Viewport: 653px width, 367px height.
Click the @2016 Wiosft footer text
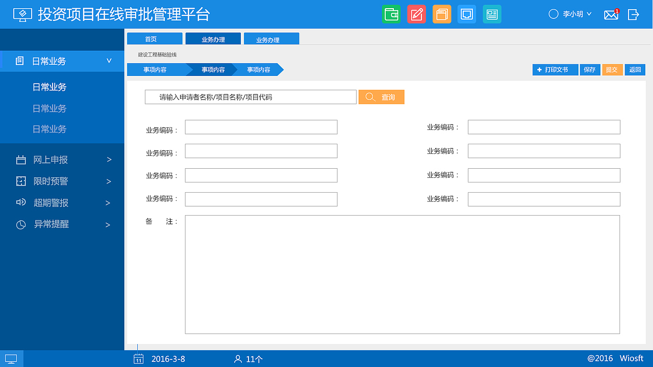615,358
